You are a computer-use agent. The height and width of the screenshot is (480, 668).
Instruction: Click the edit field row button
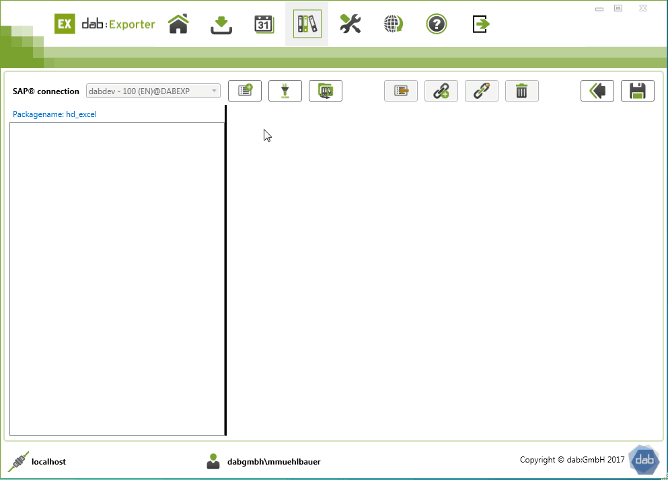click(401, 91)
